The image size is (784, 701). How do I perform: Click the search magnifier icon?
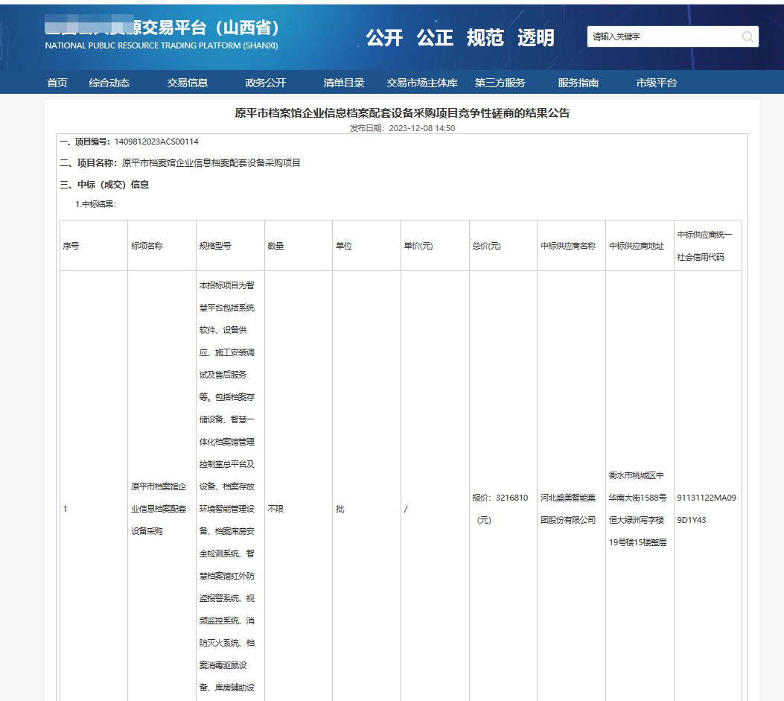pos(747,36)
